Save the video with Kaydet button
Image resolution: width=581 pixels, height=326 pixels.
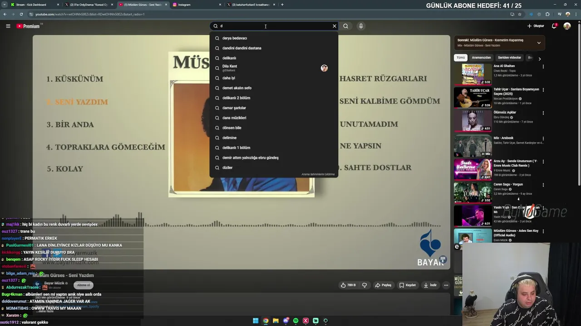click(408, 285)
